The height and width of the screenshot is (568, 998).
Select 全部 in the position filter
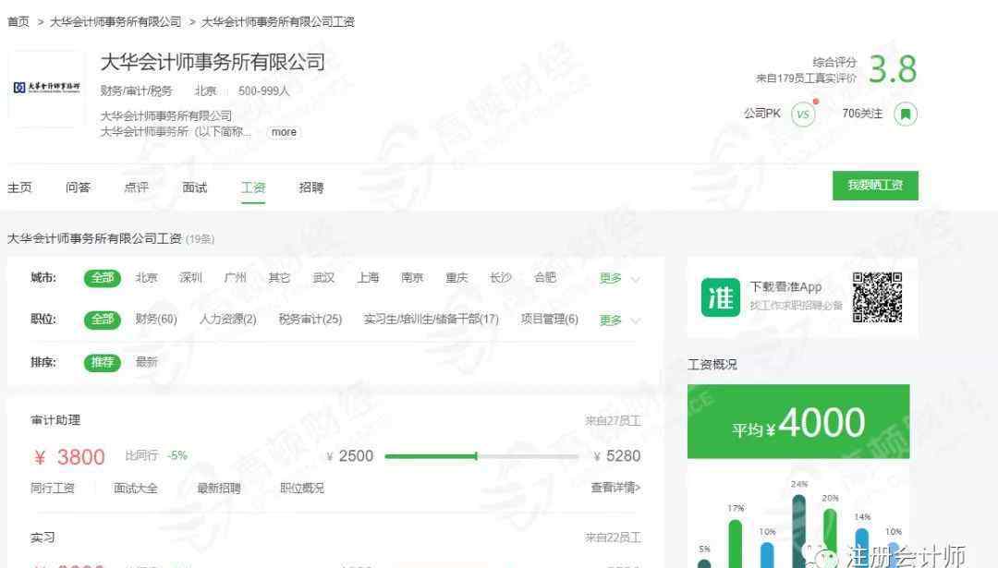(x=103, y=320)
